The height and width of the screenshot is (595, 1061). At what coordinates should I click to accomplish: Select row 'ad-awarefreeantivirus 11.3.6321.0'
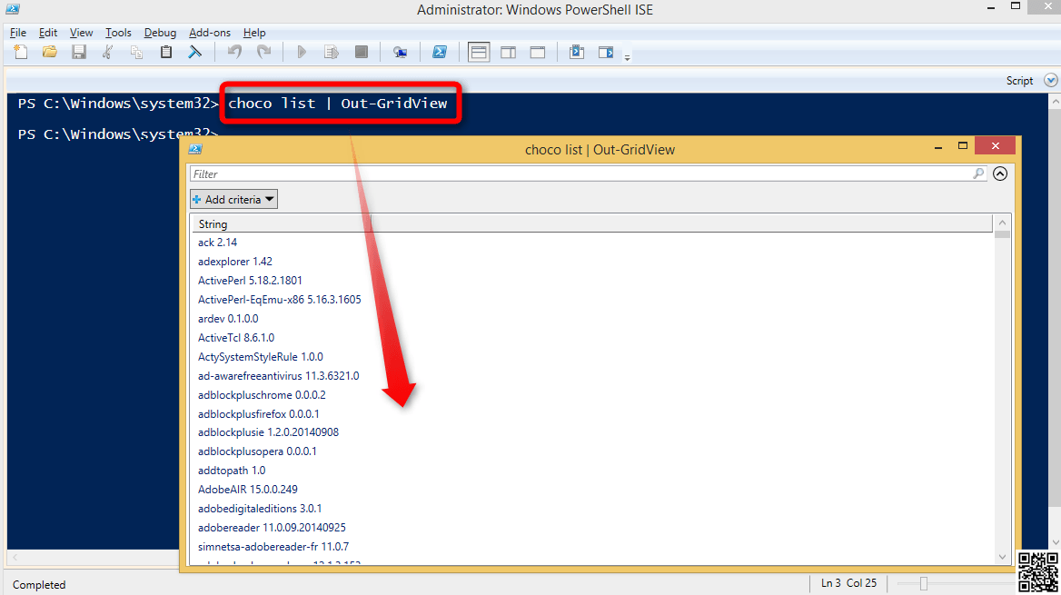tap(592, 376)
